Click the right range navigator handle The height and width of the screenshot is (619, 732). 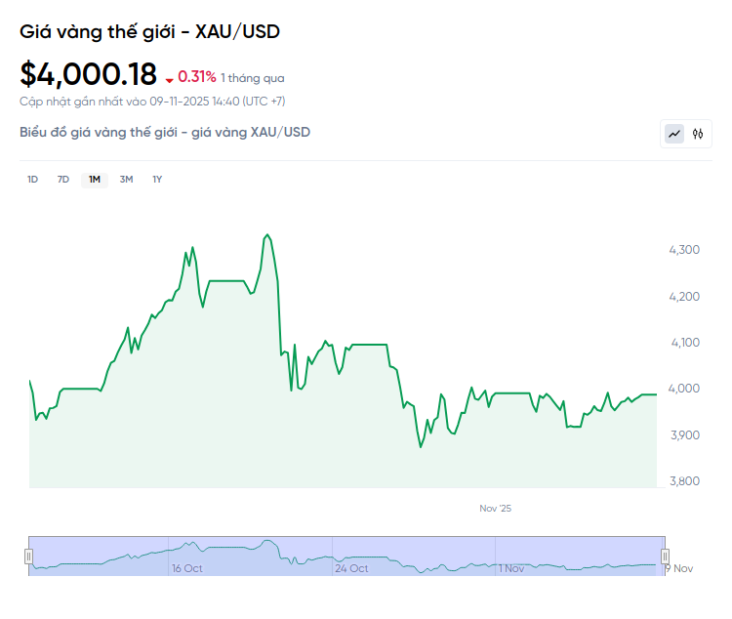(666, 556)
